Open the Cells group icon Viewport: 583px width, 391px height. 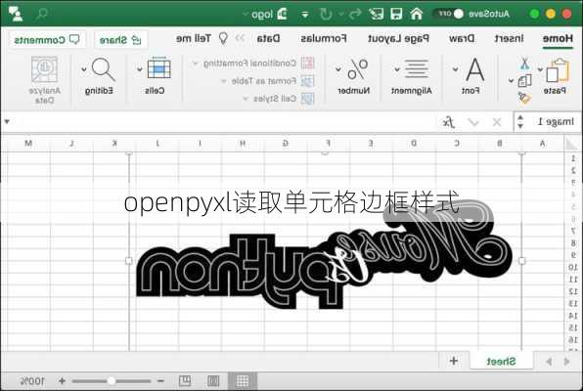(159, 68)
